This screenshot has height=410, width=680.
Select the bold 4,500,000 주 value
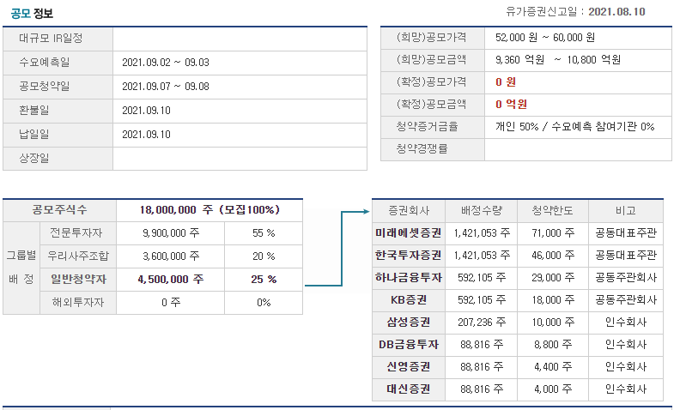point(171,280)
